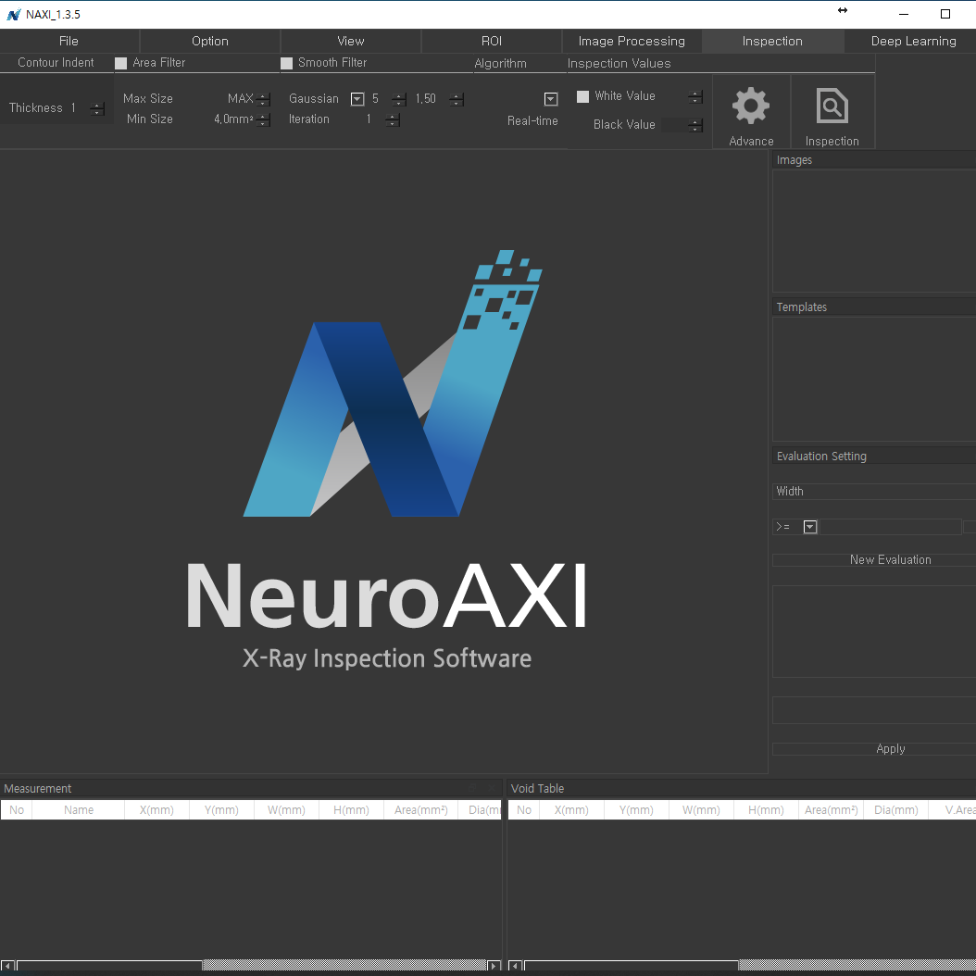
Task: Click the Images panel list area
Action: pos(874,231)
